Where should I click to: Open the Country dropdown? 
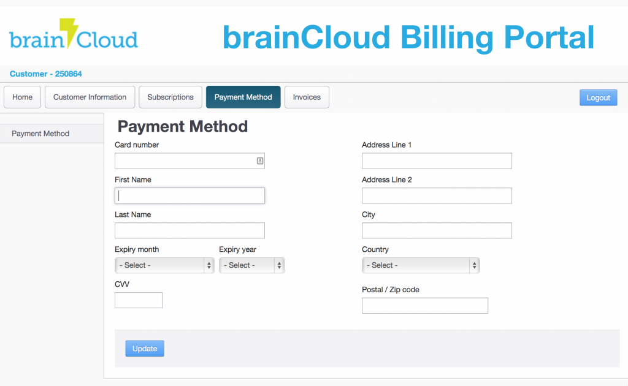(x=421, y=265)
